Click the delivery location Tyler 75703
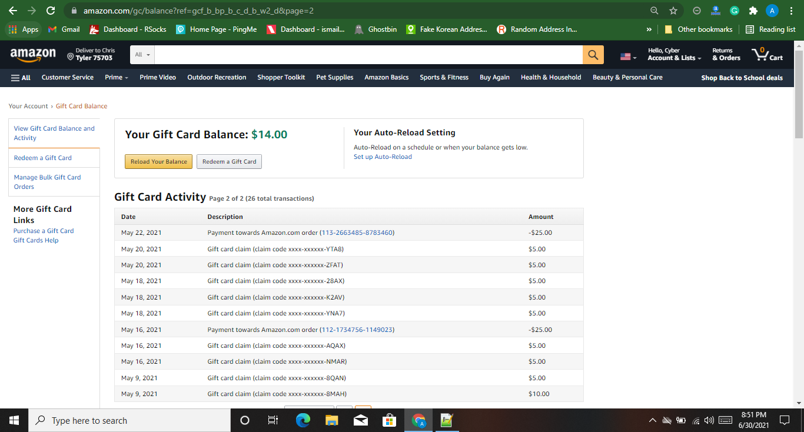Image resolution: width=804 pixels, height=432 pixels. 91,54
